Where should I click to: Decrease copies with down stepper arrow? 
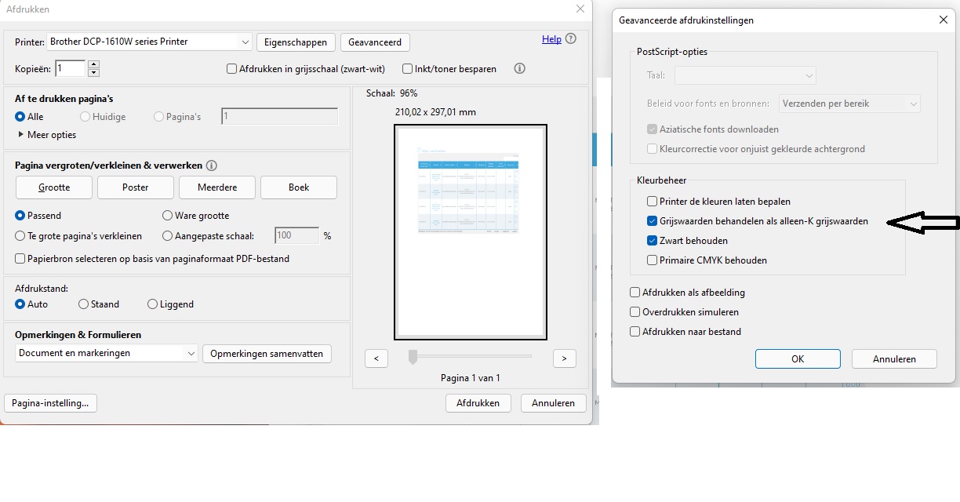pos(94,73)
